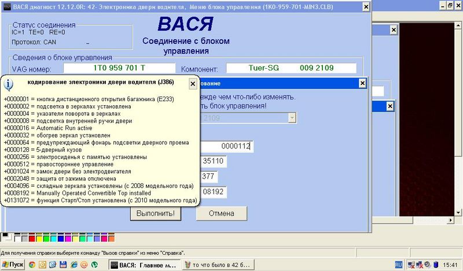Click the line '+0000512 = правостороннее управление'
The image size is (463, 271).
(59, 164)
